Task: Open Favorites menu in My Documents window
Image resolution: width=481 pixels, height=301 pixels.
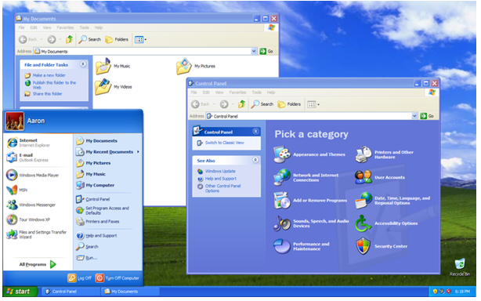Action: pos(65,27)
